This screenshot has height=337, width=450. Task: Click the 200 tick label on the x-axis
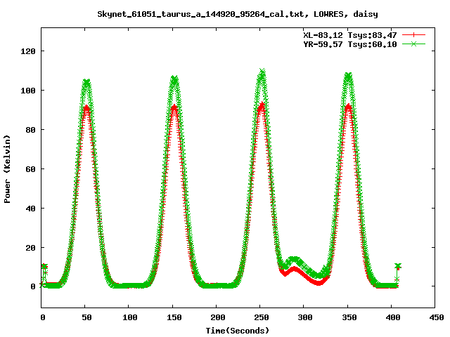coord(216,317)
